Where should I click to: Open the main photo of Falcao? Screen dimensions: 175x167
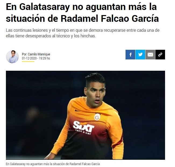tap(85, 115)
